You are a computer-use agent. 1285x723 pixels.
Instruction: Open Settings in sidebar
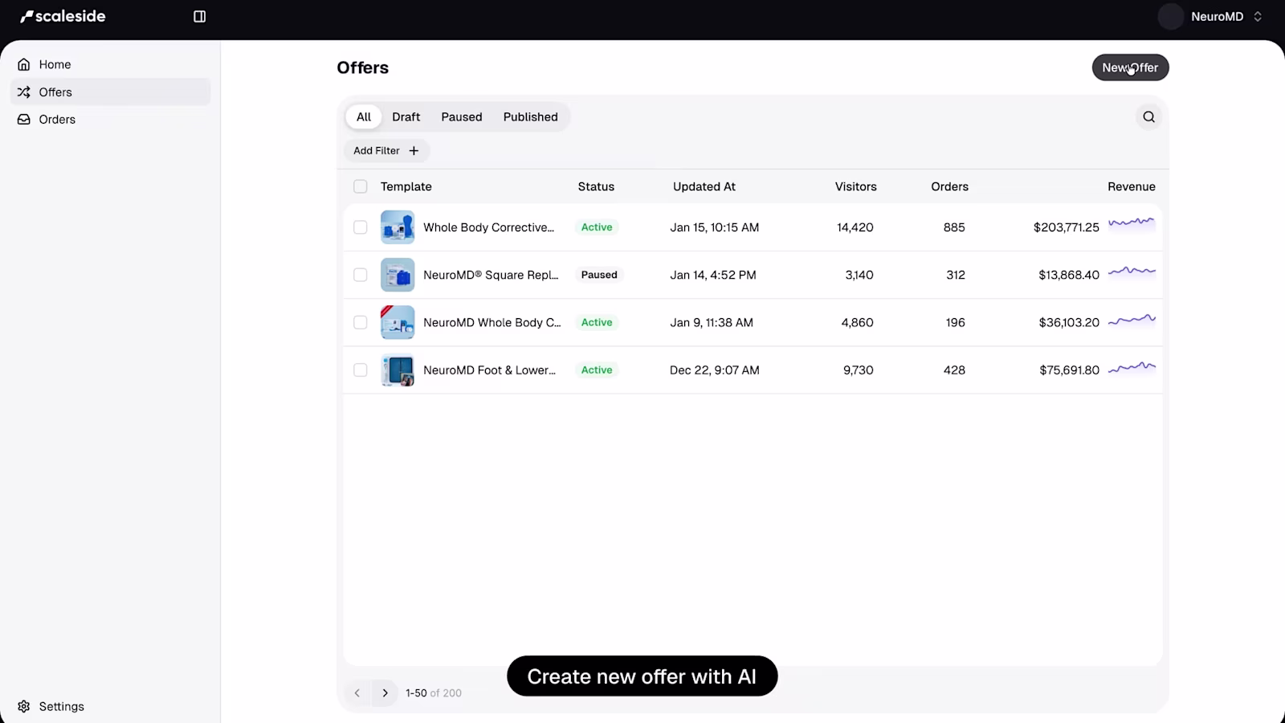[110, 706]
